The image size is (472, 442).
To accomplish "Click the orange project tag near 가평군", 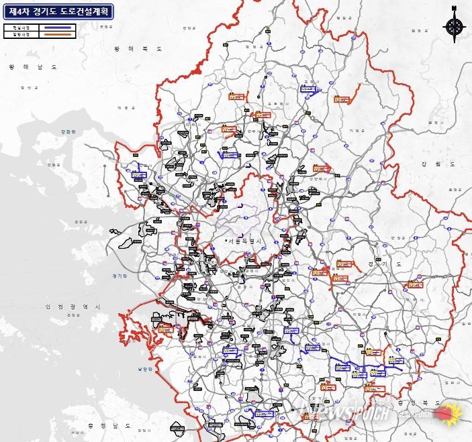I will (x=342, y=100).
